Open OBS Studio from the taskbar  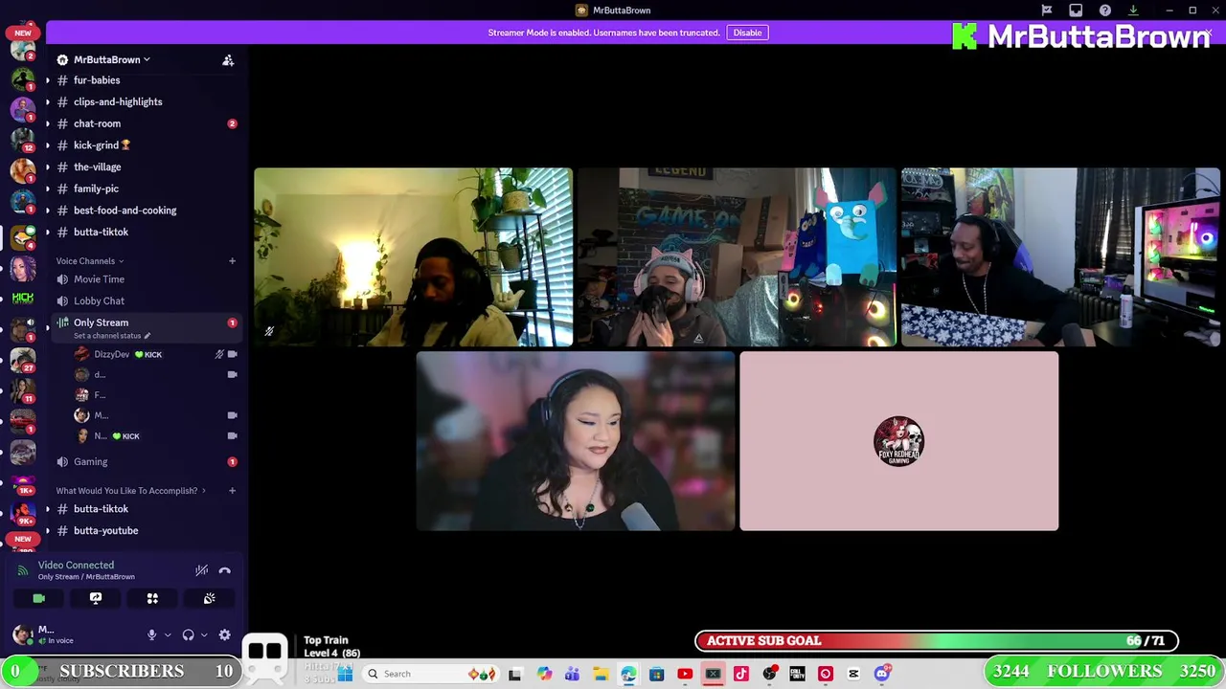coord(769,674)
